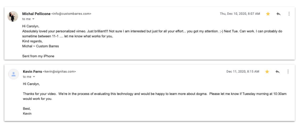This screenshot has height=124, width=299.
Task: Click the kevin@signitas.com address
Action: (59, 72)
